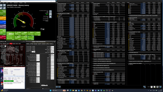Select the Disk Mark red tile
The image size is (163, 92).
tap(3, 37)
